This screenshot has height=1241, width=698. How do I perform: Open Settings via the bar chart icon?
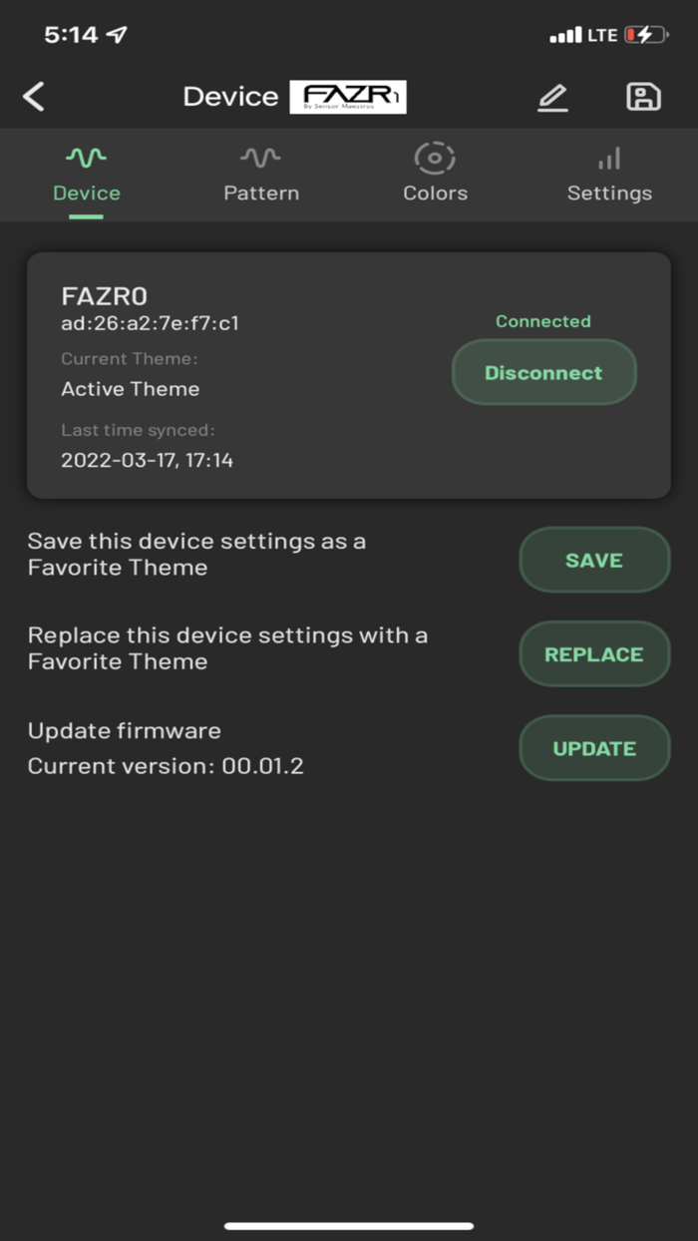point(609,156)
